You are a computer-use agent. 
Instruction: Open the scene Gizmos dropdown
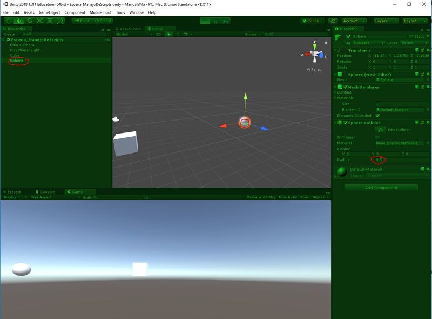[253, 34]
